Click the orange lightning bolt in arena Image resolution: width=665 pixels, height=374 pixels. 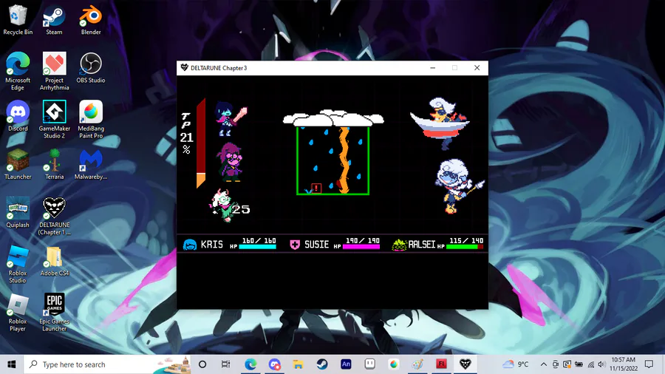pos(344,160)
